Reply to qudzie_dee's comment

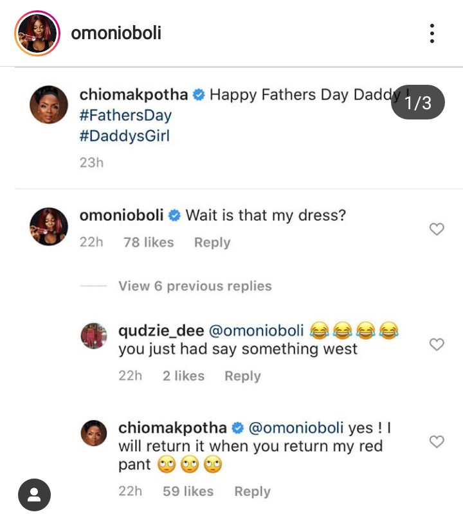[242, 376]
